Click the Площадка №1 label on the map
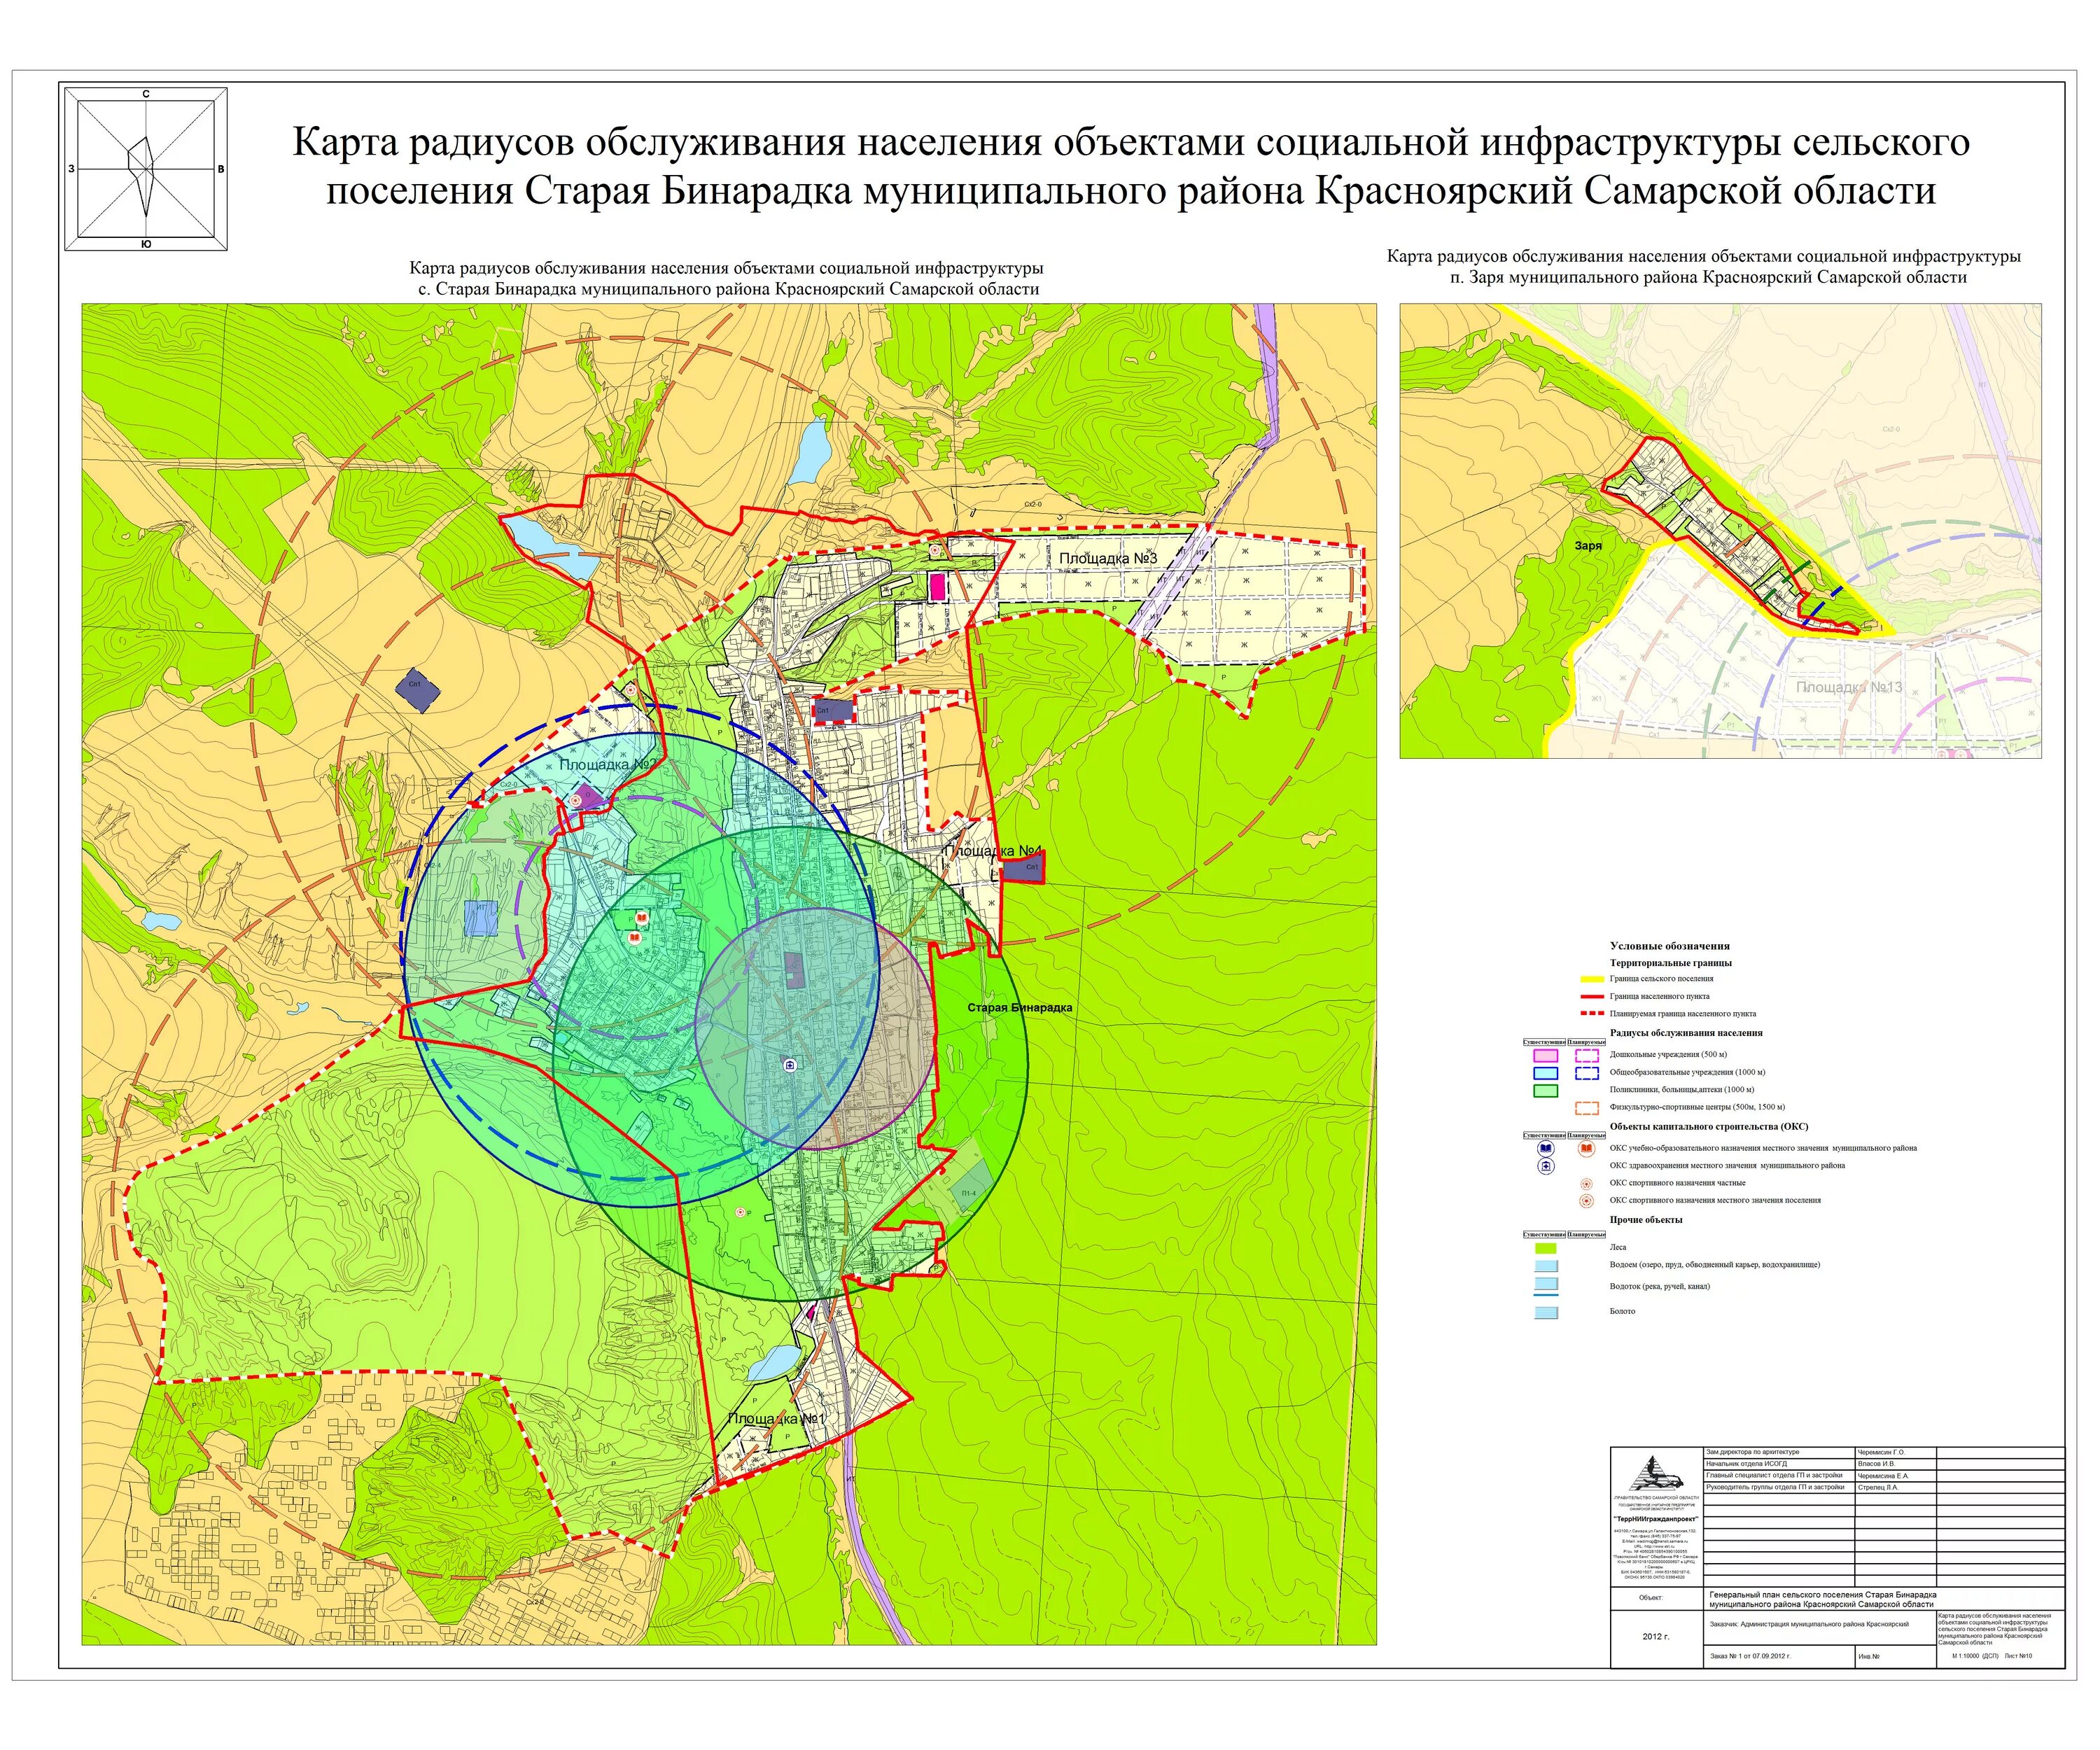Image resolution: width=2100 pixels, height=1750 pixels. coord(775,1419)
